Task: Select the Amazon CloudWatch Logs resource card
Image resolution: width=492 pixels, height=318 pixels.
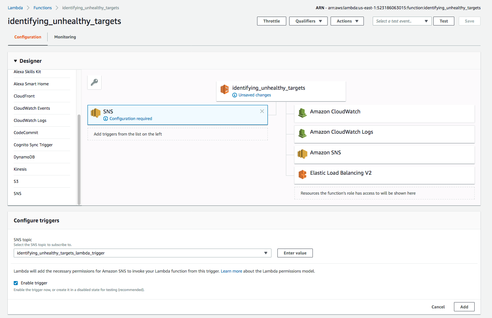Action: click(385, 134)
